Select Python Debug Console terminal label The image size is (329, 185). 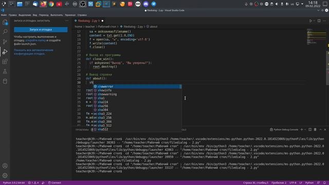click(x=284, y=129)
